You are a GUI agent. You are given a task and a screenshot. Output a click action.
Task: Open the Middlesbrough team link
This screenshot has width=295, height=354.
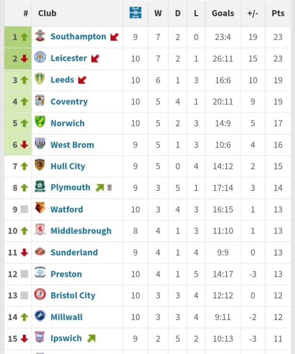tap(81, 231)
